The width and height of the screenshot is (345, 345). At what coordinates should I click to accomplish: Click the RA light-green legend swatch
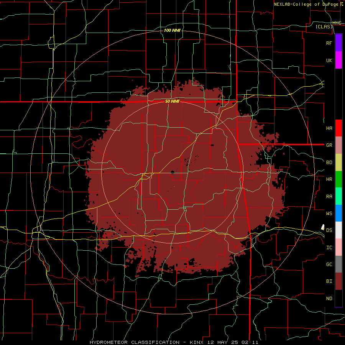tap(338, 196)
